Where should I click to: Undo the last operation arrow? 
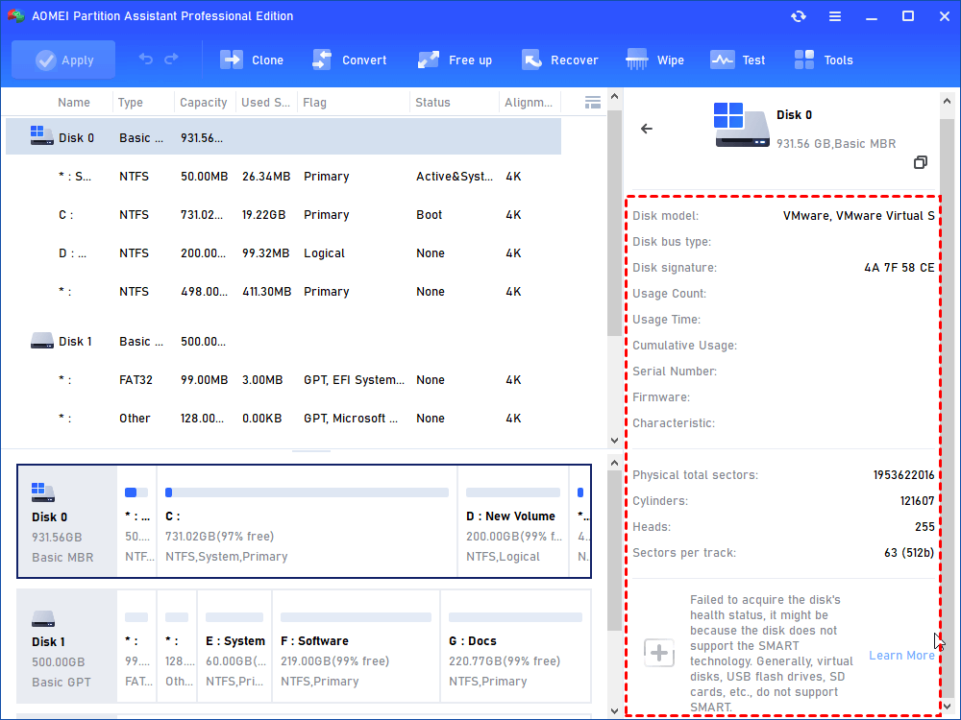click(x=146, y=60)
